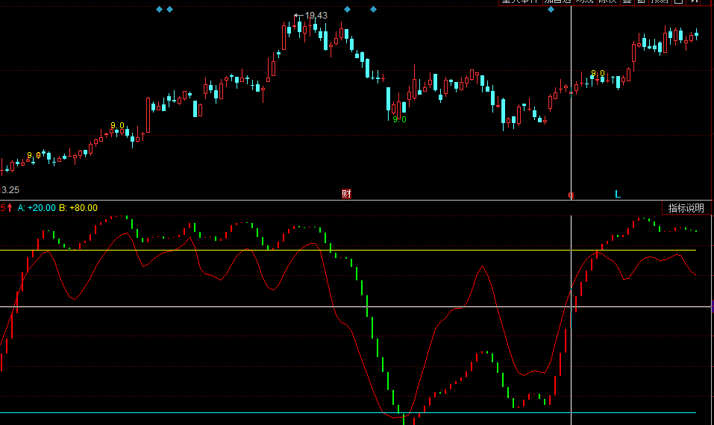Click the purple marker on the right edge
Image resolution: width=714 pixels, height=425 pixels.
pyautogui.click(x=712, y=306)
